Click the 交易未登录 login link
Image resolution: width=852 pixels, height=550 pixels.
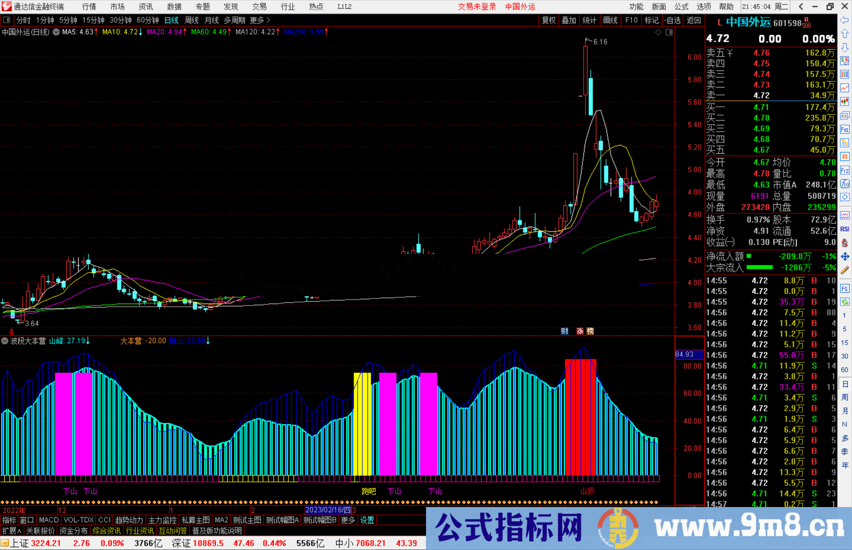477,6
